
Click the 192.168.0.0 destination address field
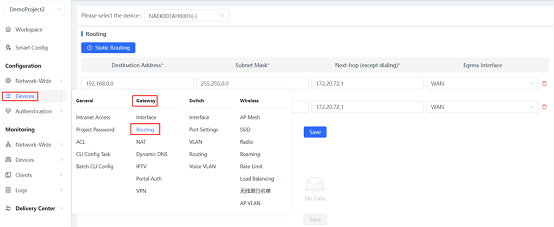[137, 84]
